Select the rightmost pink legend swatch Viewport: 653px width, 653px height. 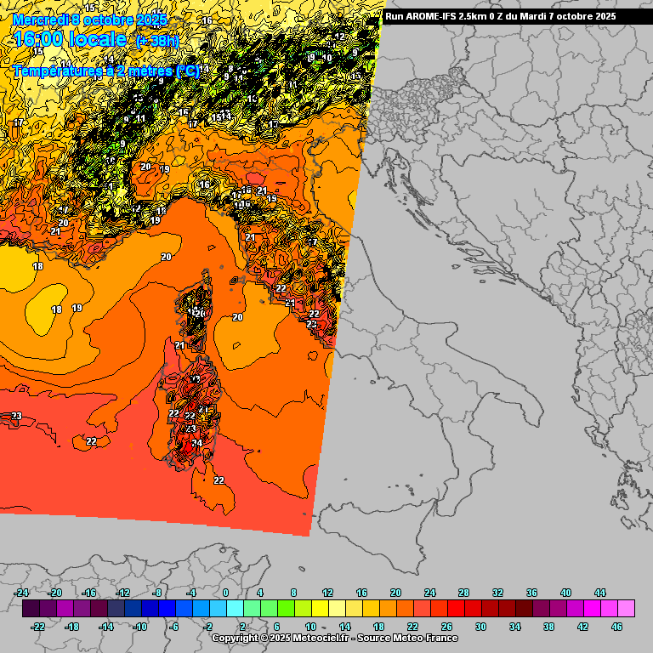pos(626,609)
